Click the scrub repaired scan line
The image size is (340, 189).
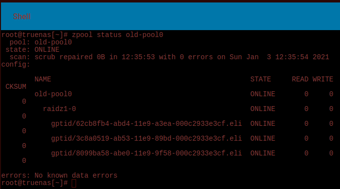pyautogui.click(x=170, y=57)
